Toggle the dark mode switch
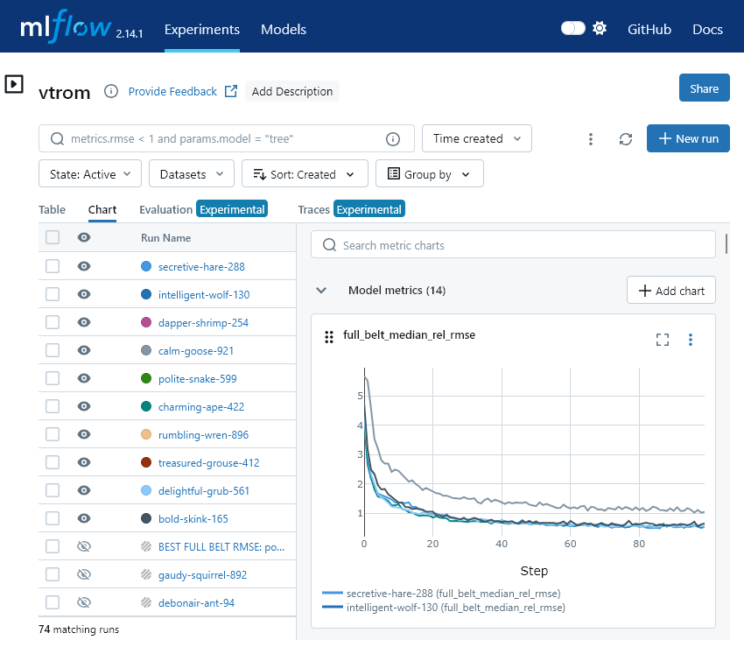The height and width of the screenshot is (654, 744). (x=573, y=29)
